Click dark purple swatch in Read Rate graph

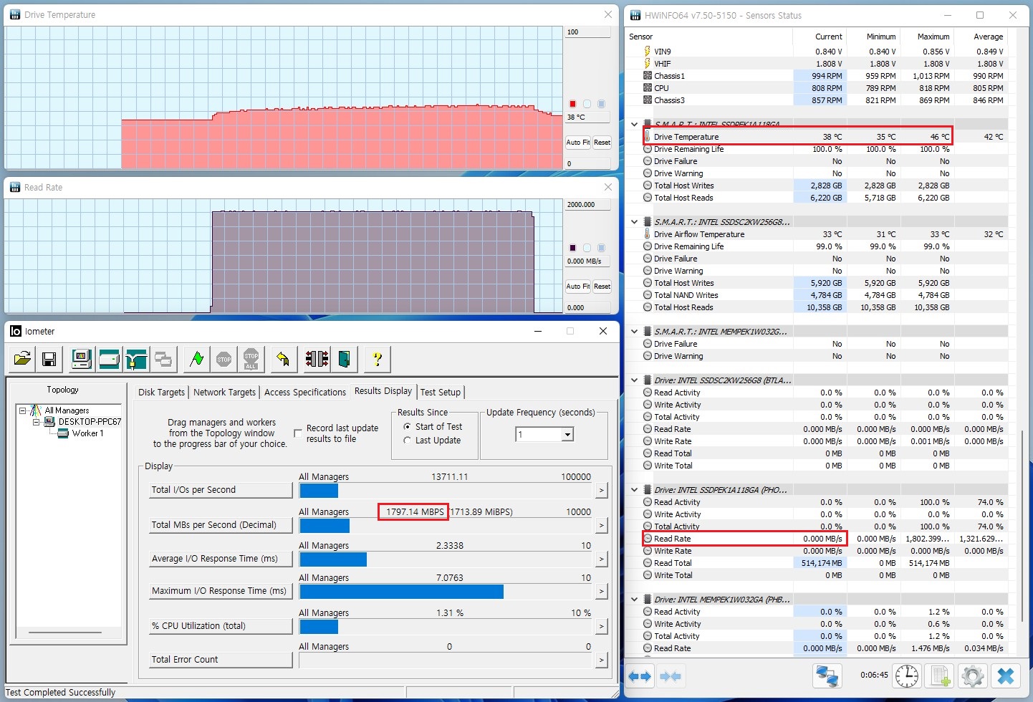click(572, 248)
